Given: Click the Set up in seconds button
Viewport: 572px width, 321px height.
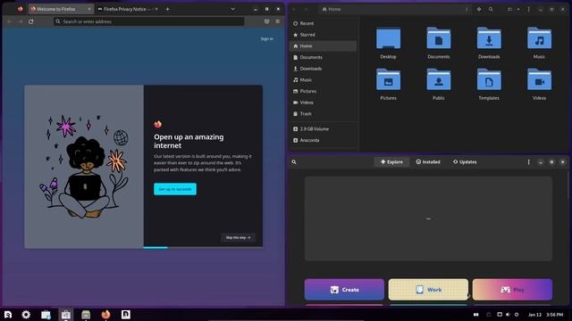Looking at the screenshot, I should click(x=175, y=189).
